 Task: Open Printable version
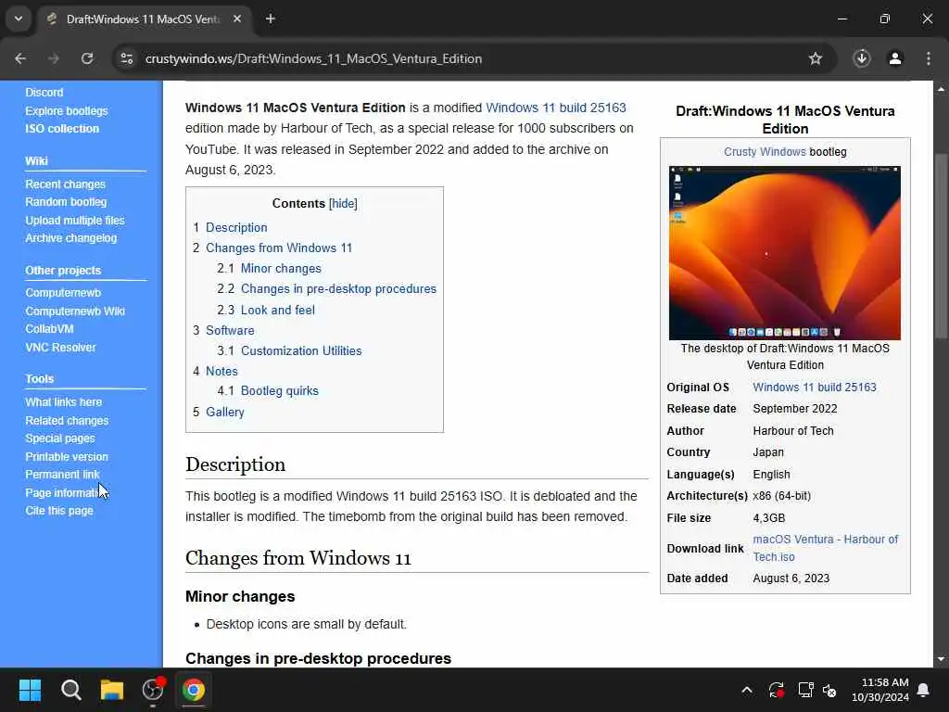(x=67, y=456)
